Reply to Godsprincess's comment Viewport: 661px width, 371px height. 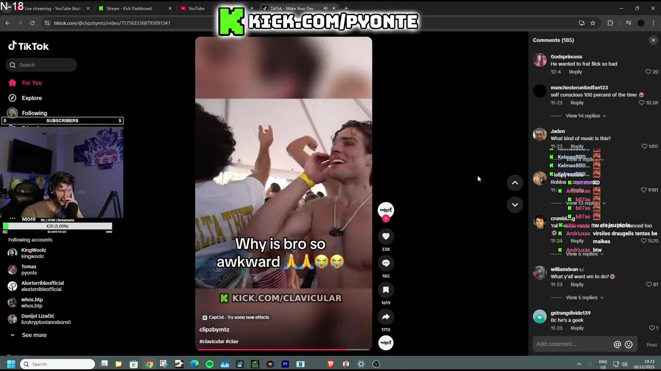click(575, 72)
